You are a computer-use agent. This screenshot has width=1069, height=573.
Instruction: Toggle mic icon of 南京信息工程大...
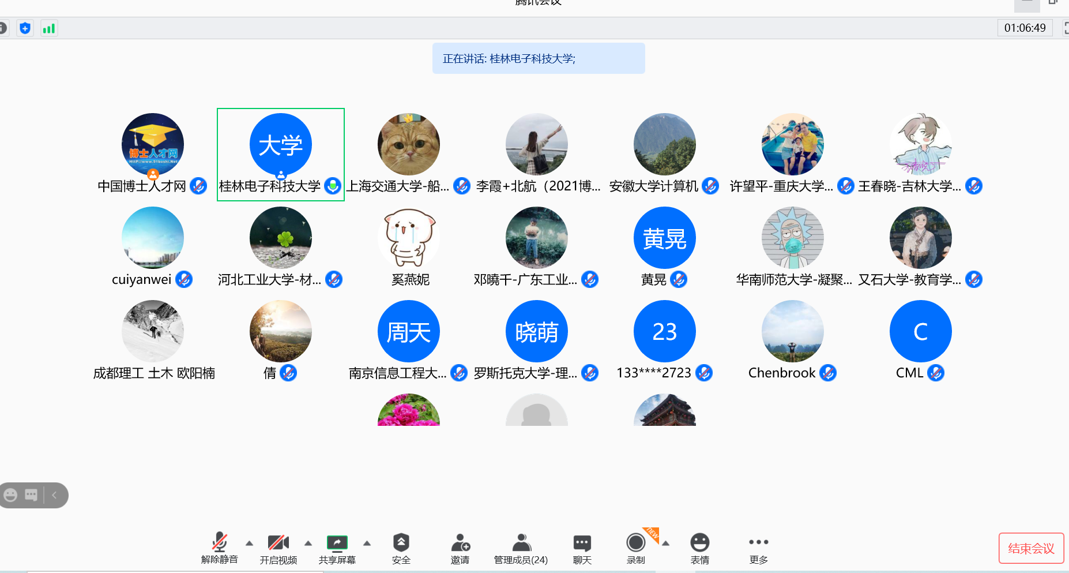pyautogui.click(x=459, y=373)
